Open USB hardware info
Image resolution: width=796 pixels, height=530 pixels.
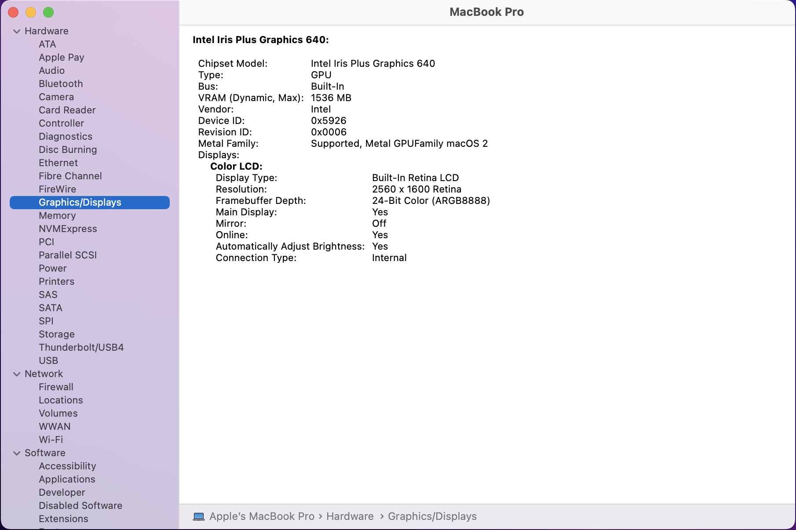click(48, 361)
